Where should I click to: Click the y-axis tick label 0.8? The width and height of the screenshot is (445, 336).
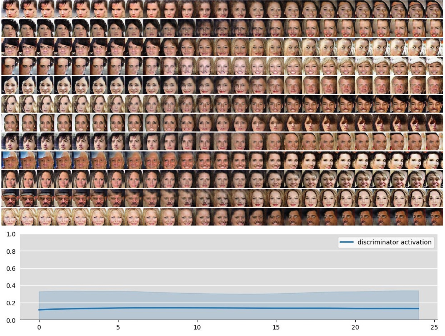point(10,251)
